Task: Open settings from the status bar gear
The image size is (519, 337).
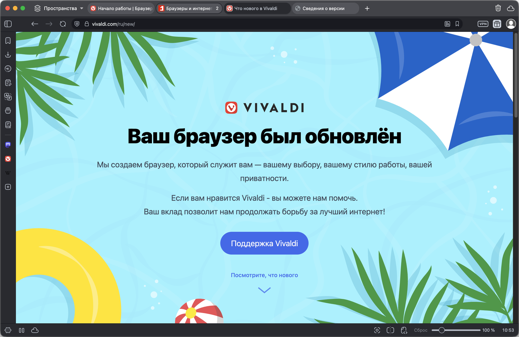Action: click(x=8, y=330)
